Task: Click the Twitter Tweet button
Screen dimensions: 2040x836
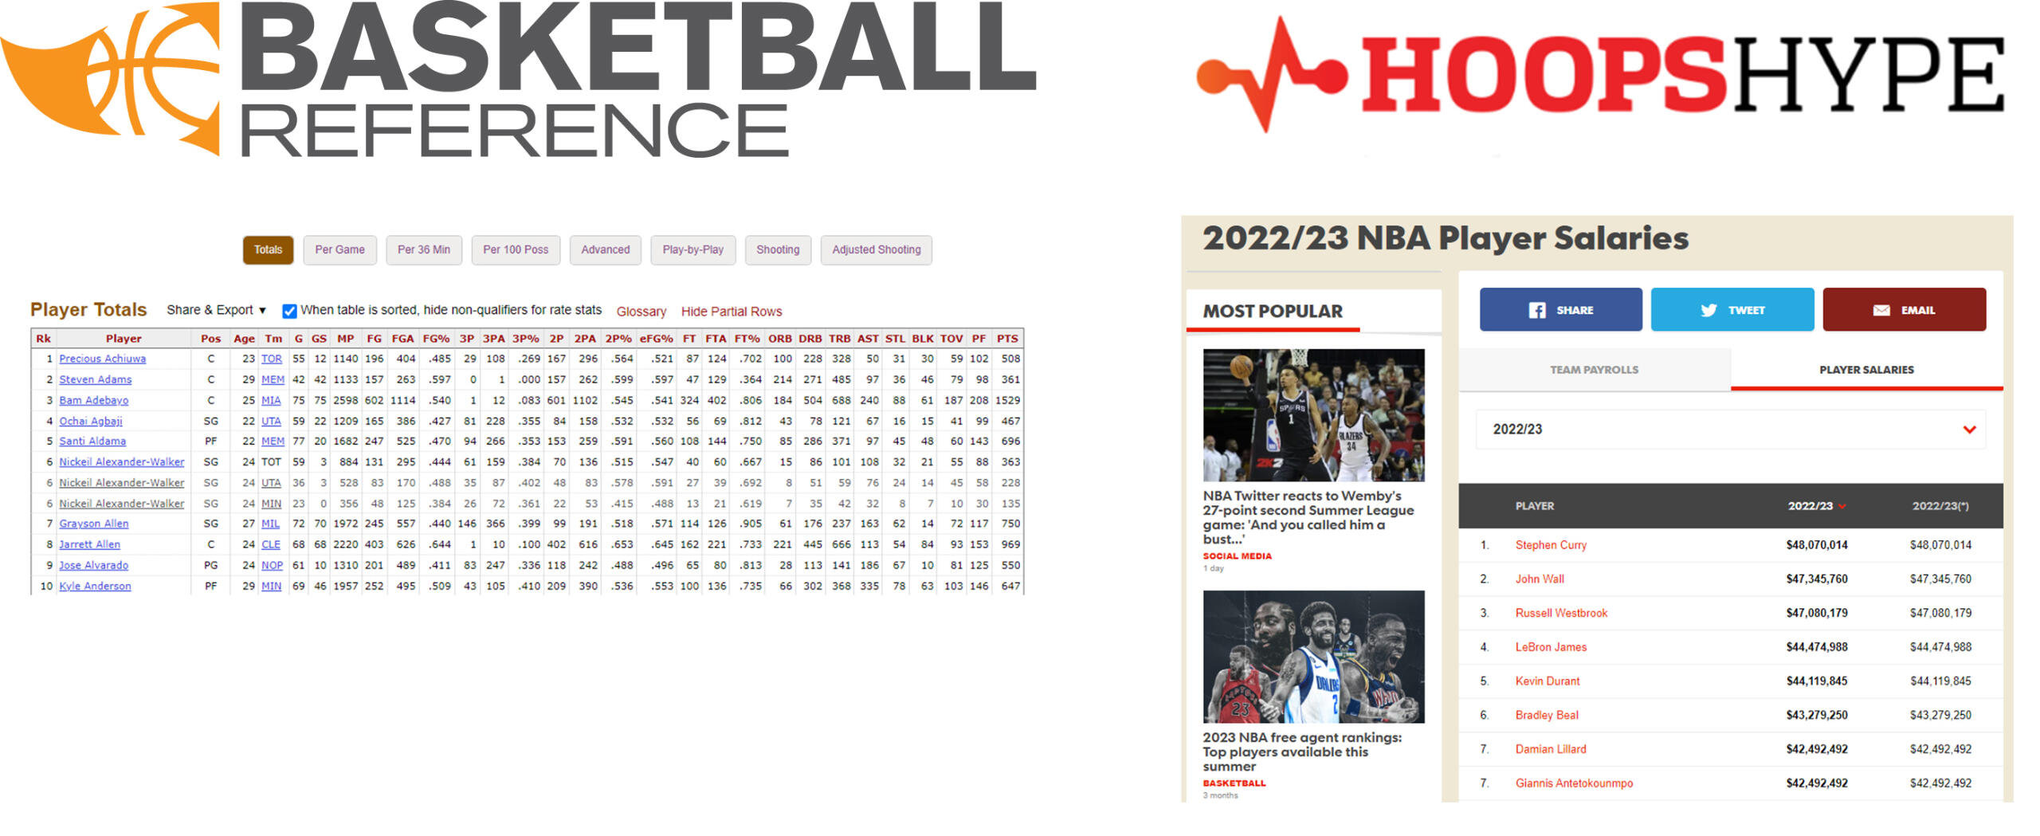Action: (1731, 309)
